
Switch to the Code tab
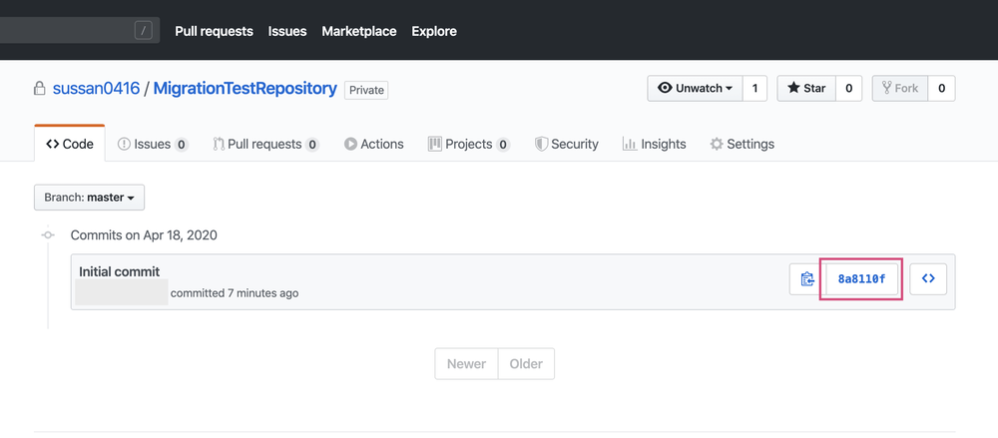tap(70, 144)
